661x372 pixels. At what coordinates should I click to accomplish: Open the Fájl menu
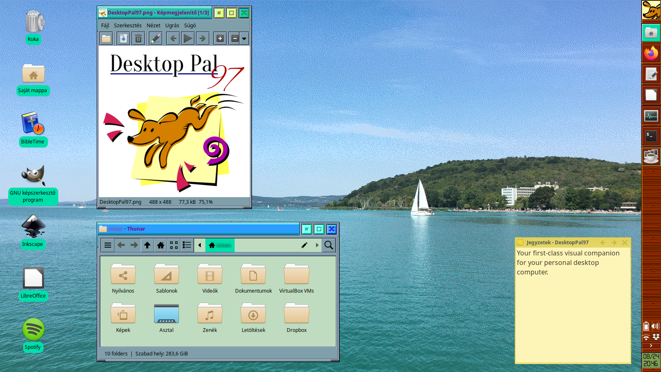point(105,25)
